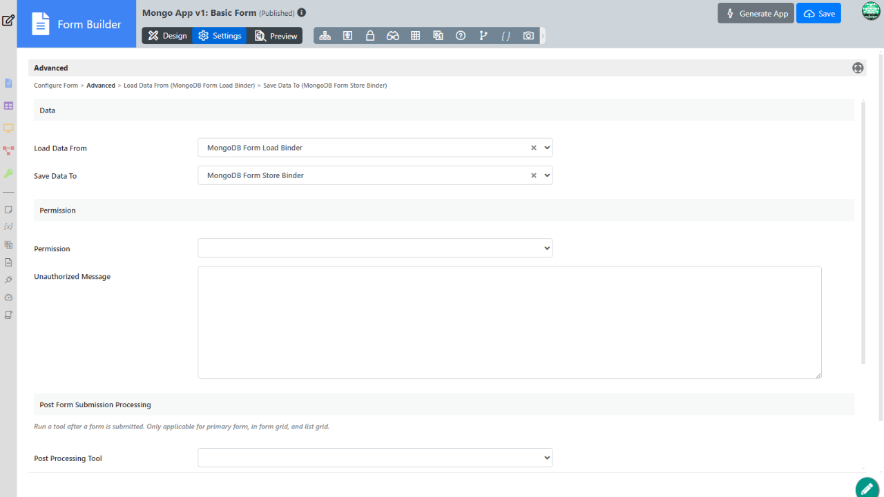
Task: Click the green key icon in sidebar
Action: pos(8,173)
